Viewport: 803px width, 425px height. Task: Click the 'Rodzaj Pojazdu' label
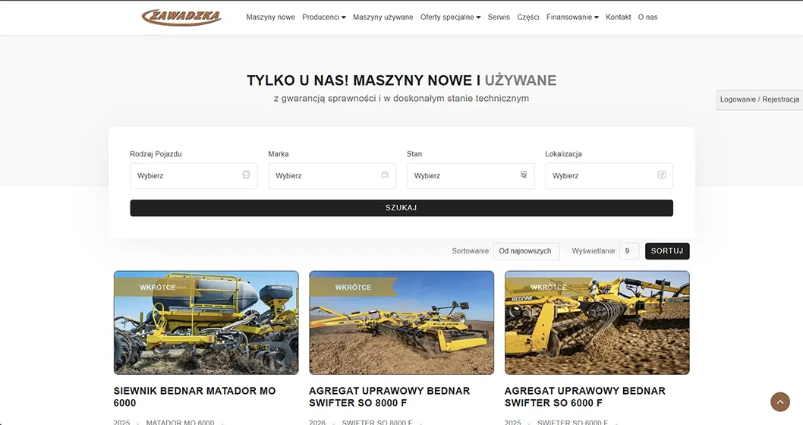pyautogui.click(x=156, y=153)
